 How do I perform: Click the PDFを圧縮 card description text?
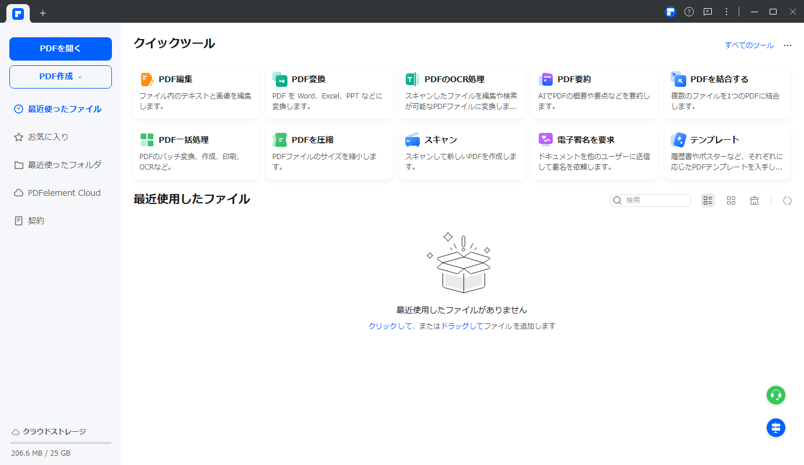[325, 161]
